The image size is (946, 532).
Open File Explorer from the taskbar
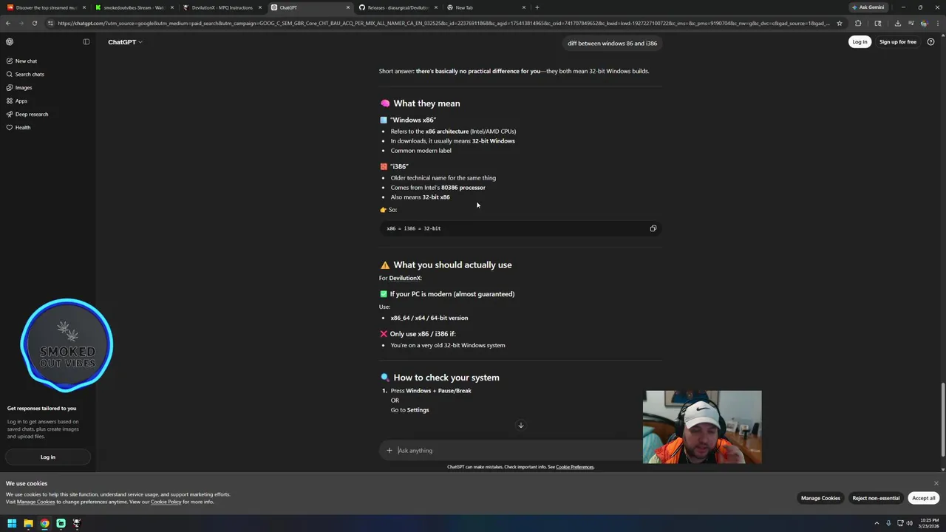click(28, 524)
